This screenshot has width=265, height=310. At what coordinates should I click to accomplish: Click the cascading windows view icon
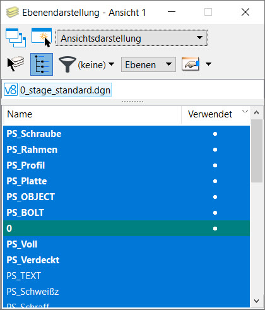point(16,38)
